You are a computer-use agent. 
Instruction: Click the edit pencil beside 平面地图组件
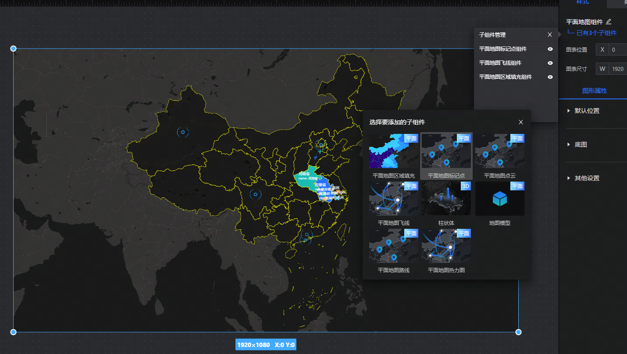coord(609,21)
